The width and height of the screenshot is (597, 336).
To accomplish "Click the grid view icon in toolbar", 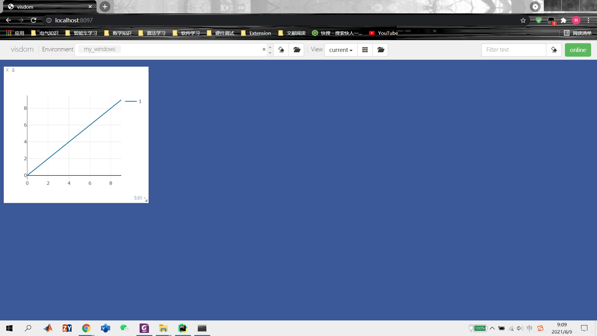I will pyautogui.click(x=365, y=49).
